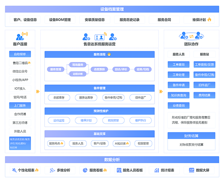
Task: Click the 结算/归档 flow node
Action: [x=143, y=69]
